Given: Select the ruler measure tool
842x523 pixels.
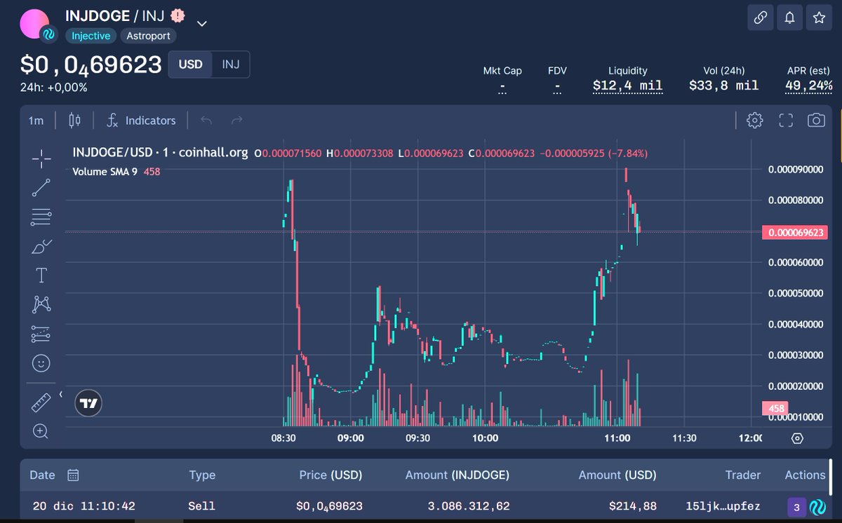Looking at the screenshot, I should 41,402.
